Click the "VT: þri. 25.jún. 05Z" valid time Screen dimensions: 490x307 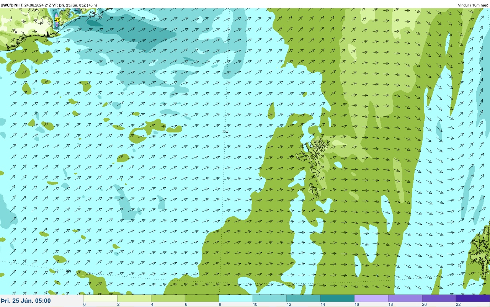(69, 5)
